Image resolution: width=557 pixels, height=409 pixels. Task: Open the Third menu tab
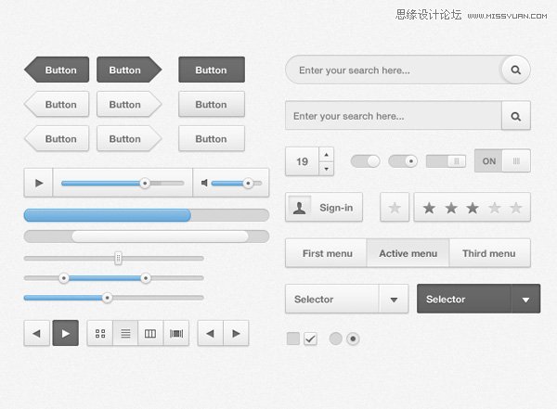click(490, 253)
